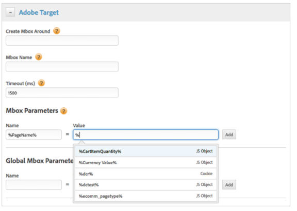
Task: Show help for Timeout (ms)
Action: click(41, 83)
